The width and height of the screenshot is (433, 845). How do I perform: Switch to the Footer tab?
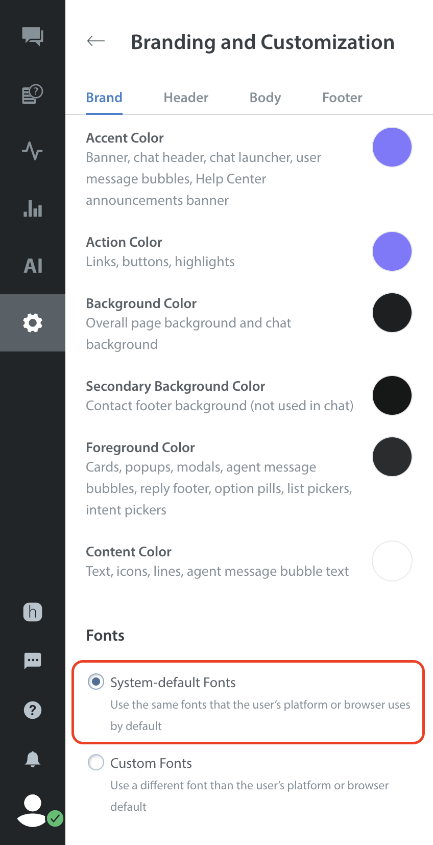tap(342, 98)
